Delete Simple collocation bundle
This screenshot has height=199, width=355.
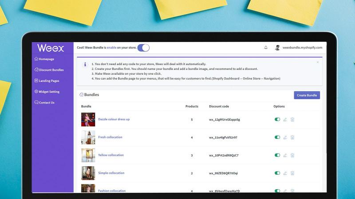[292, 173]
